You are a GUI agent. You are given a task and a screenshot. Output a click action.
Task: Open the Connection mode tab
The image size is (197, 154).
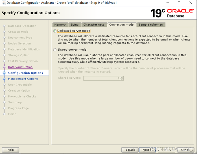[121, 25]
